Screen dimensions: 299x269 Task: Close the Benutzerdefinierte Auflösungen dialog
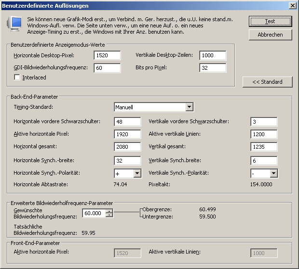pyautogui.click(x=292, y=5)
